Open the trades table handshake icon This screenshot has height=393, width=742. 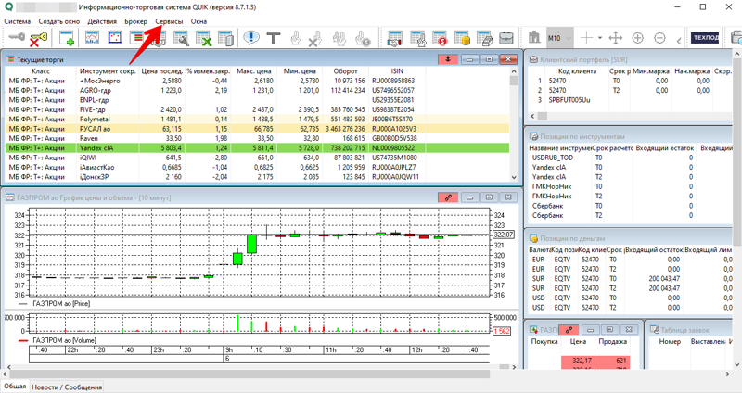[x=395, y=38]
